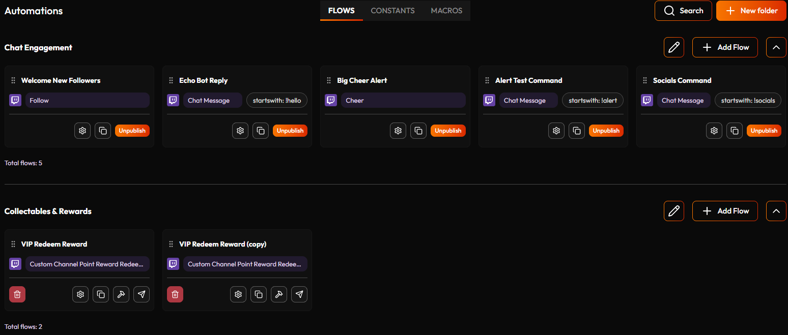788x335 pixels.
Task: Click the 'Chat Engagement' folder heading
Action: tap(38, 47)
